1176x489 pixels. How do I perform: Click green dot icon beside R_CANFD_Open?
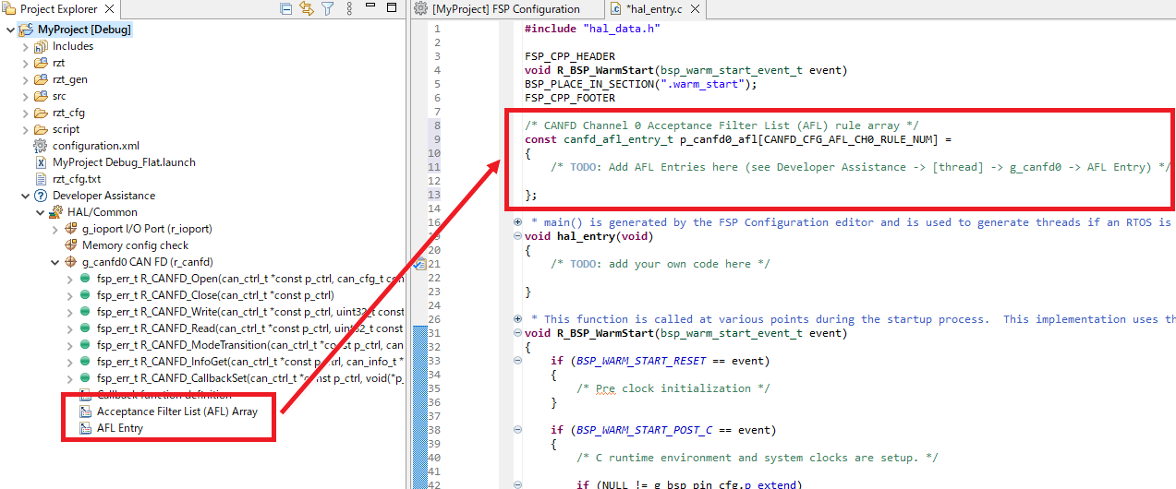(x=85, y=279)
